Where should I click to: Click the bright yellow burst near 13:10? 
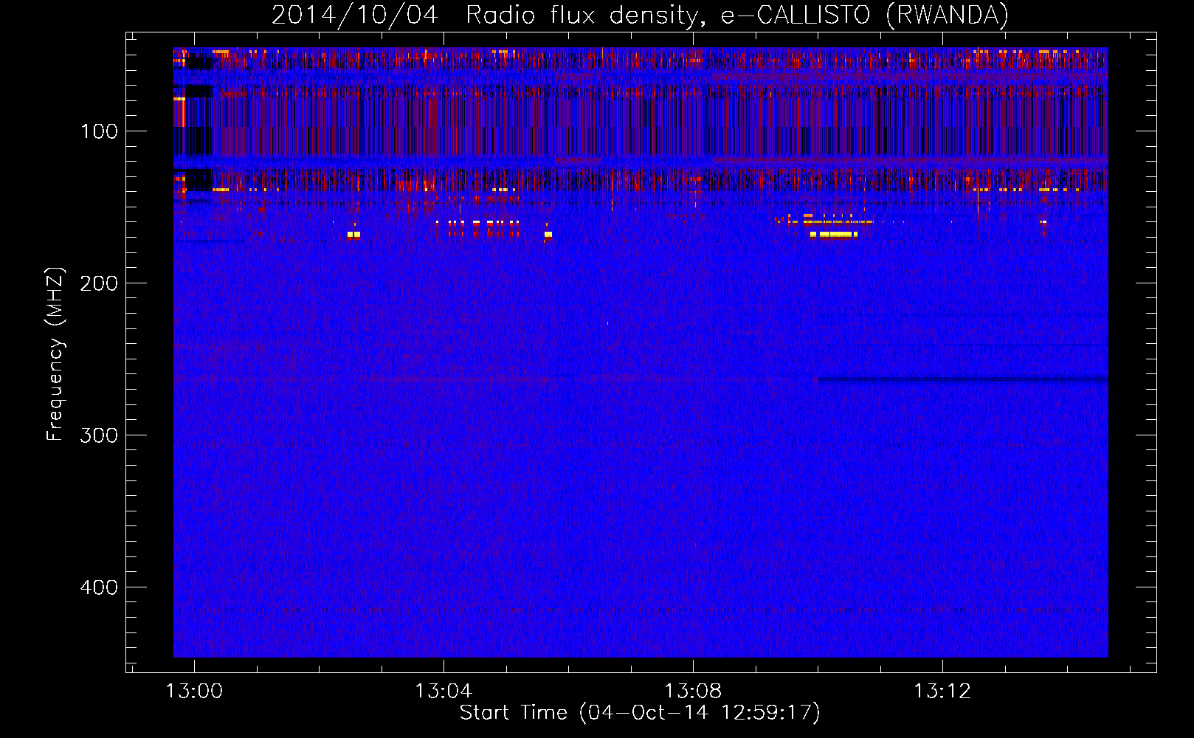(834, 235)
